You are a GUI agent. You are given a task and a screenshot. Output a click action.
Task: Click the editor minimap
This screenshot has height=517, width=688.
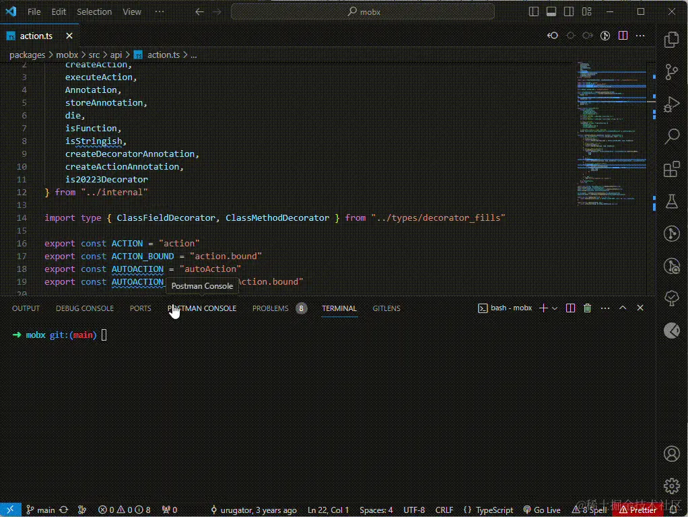[612, 134]
